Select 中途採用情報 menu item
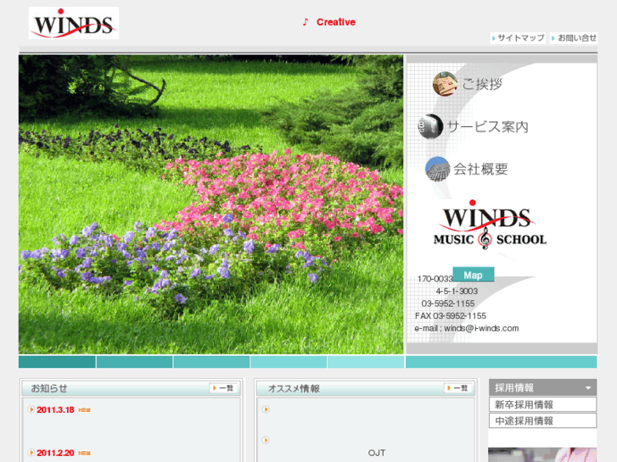 point(542,420)
